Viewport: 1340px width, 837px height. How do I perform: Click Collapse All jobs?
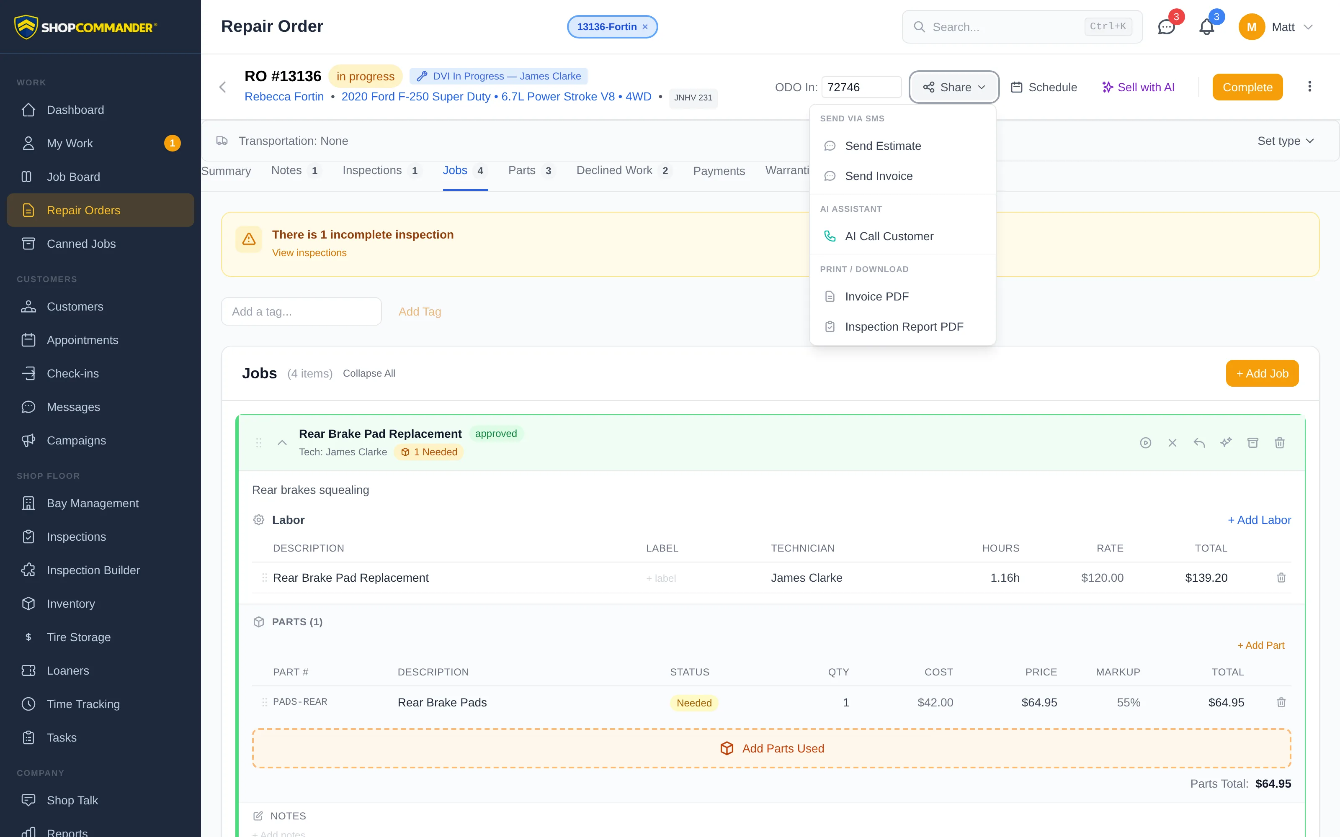coord(369,374)
